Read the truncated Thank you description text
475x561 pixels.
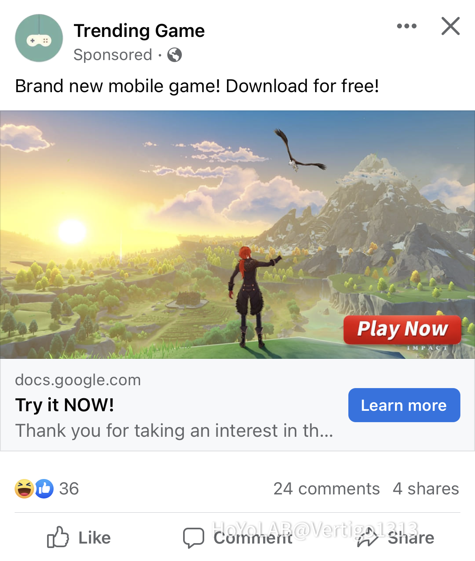pos(174,431)
